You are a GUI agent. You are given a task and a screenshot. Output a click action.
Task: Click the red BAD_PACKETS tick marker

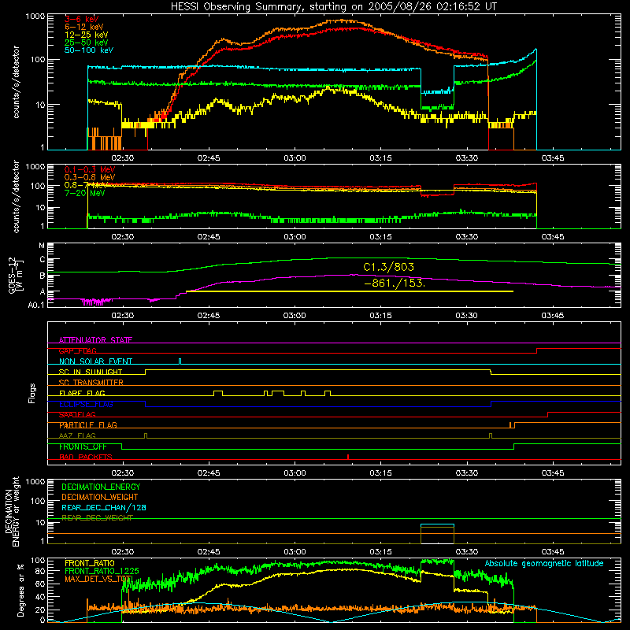point(348,457)
